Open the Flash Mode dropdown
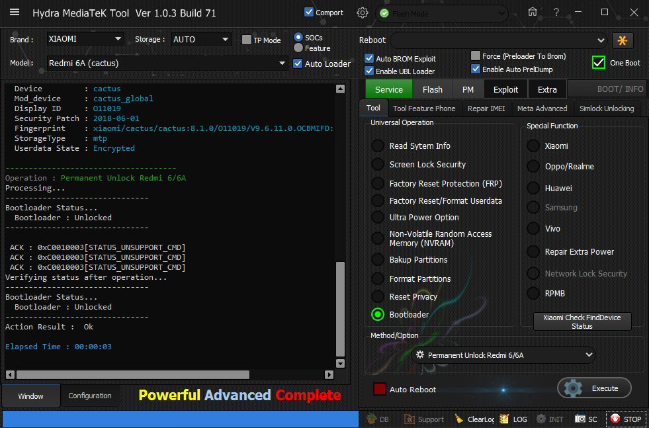This screenshot has width=649, height=428. [x=442, y=14]
